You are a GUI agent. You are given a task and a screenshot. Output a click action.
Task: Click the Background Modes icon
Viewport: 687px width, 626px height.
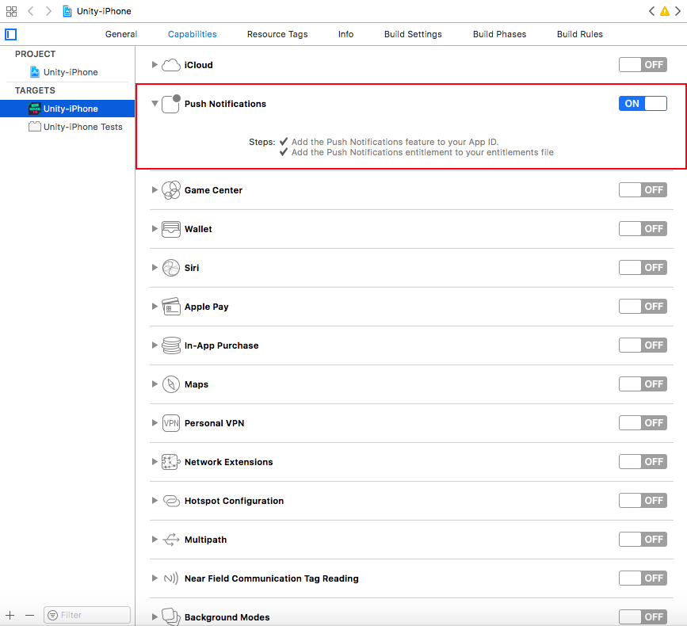pyautogui.click(x=171, y=616)
